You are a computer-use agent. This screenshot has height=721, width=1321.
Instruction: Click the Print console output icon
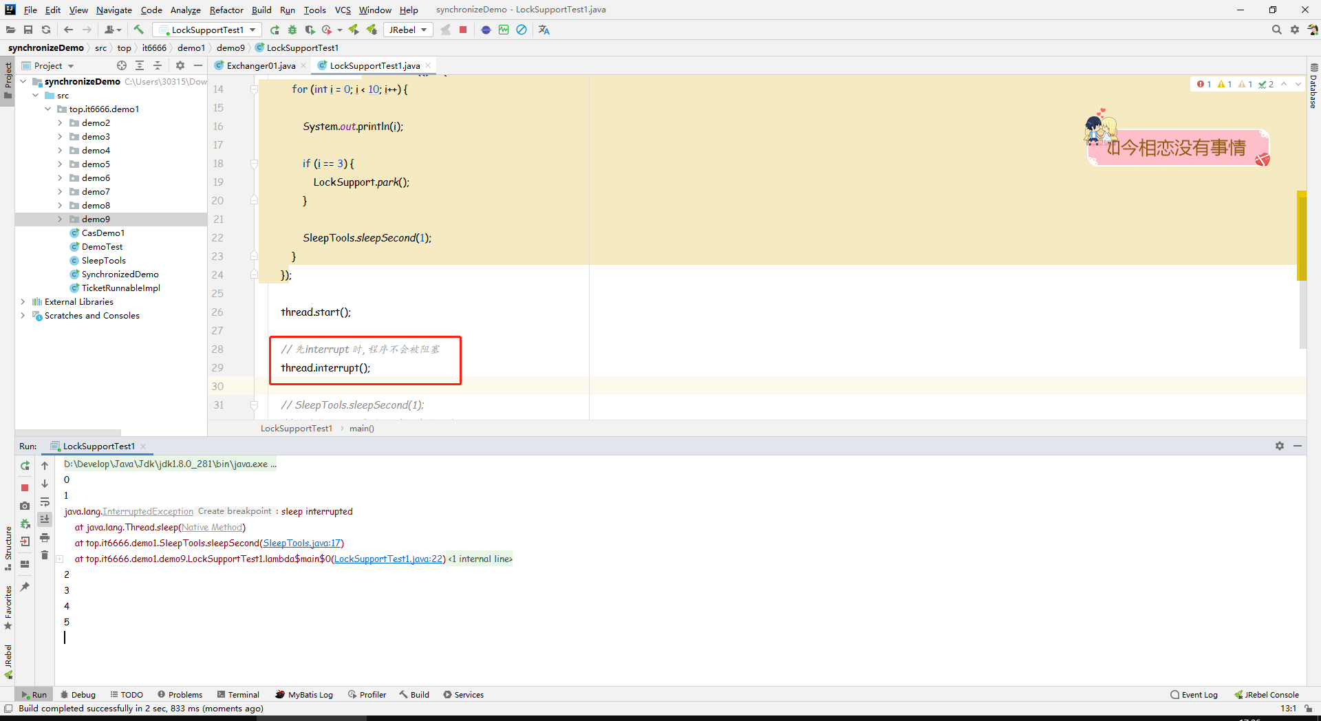(45, 537)
